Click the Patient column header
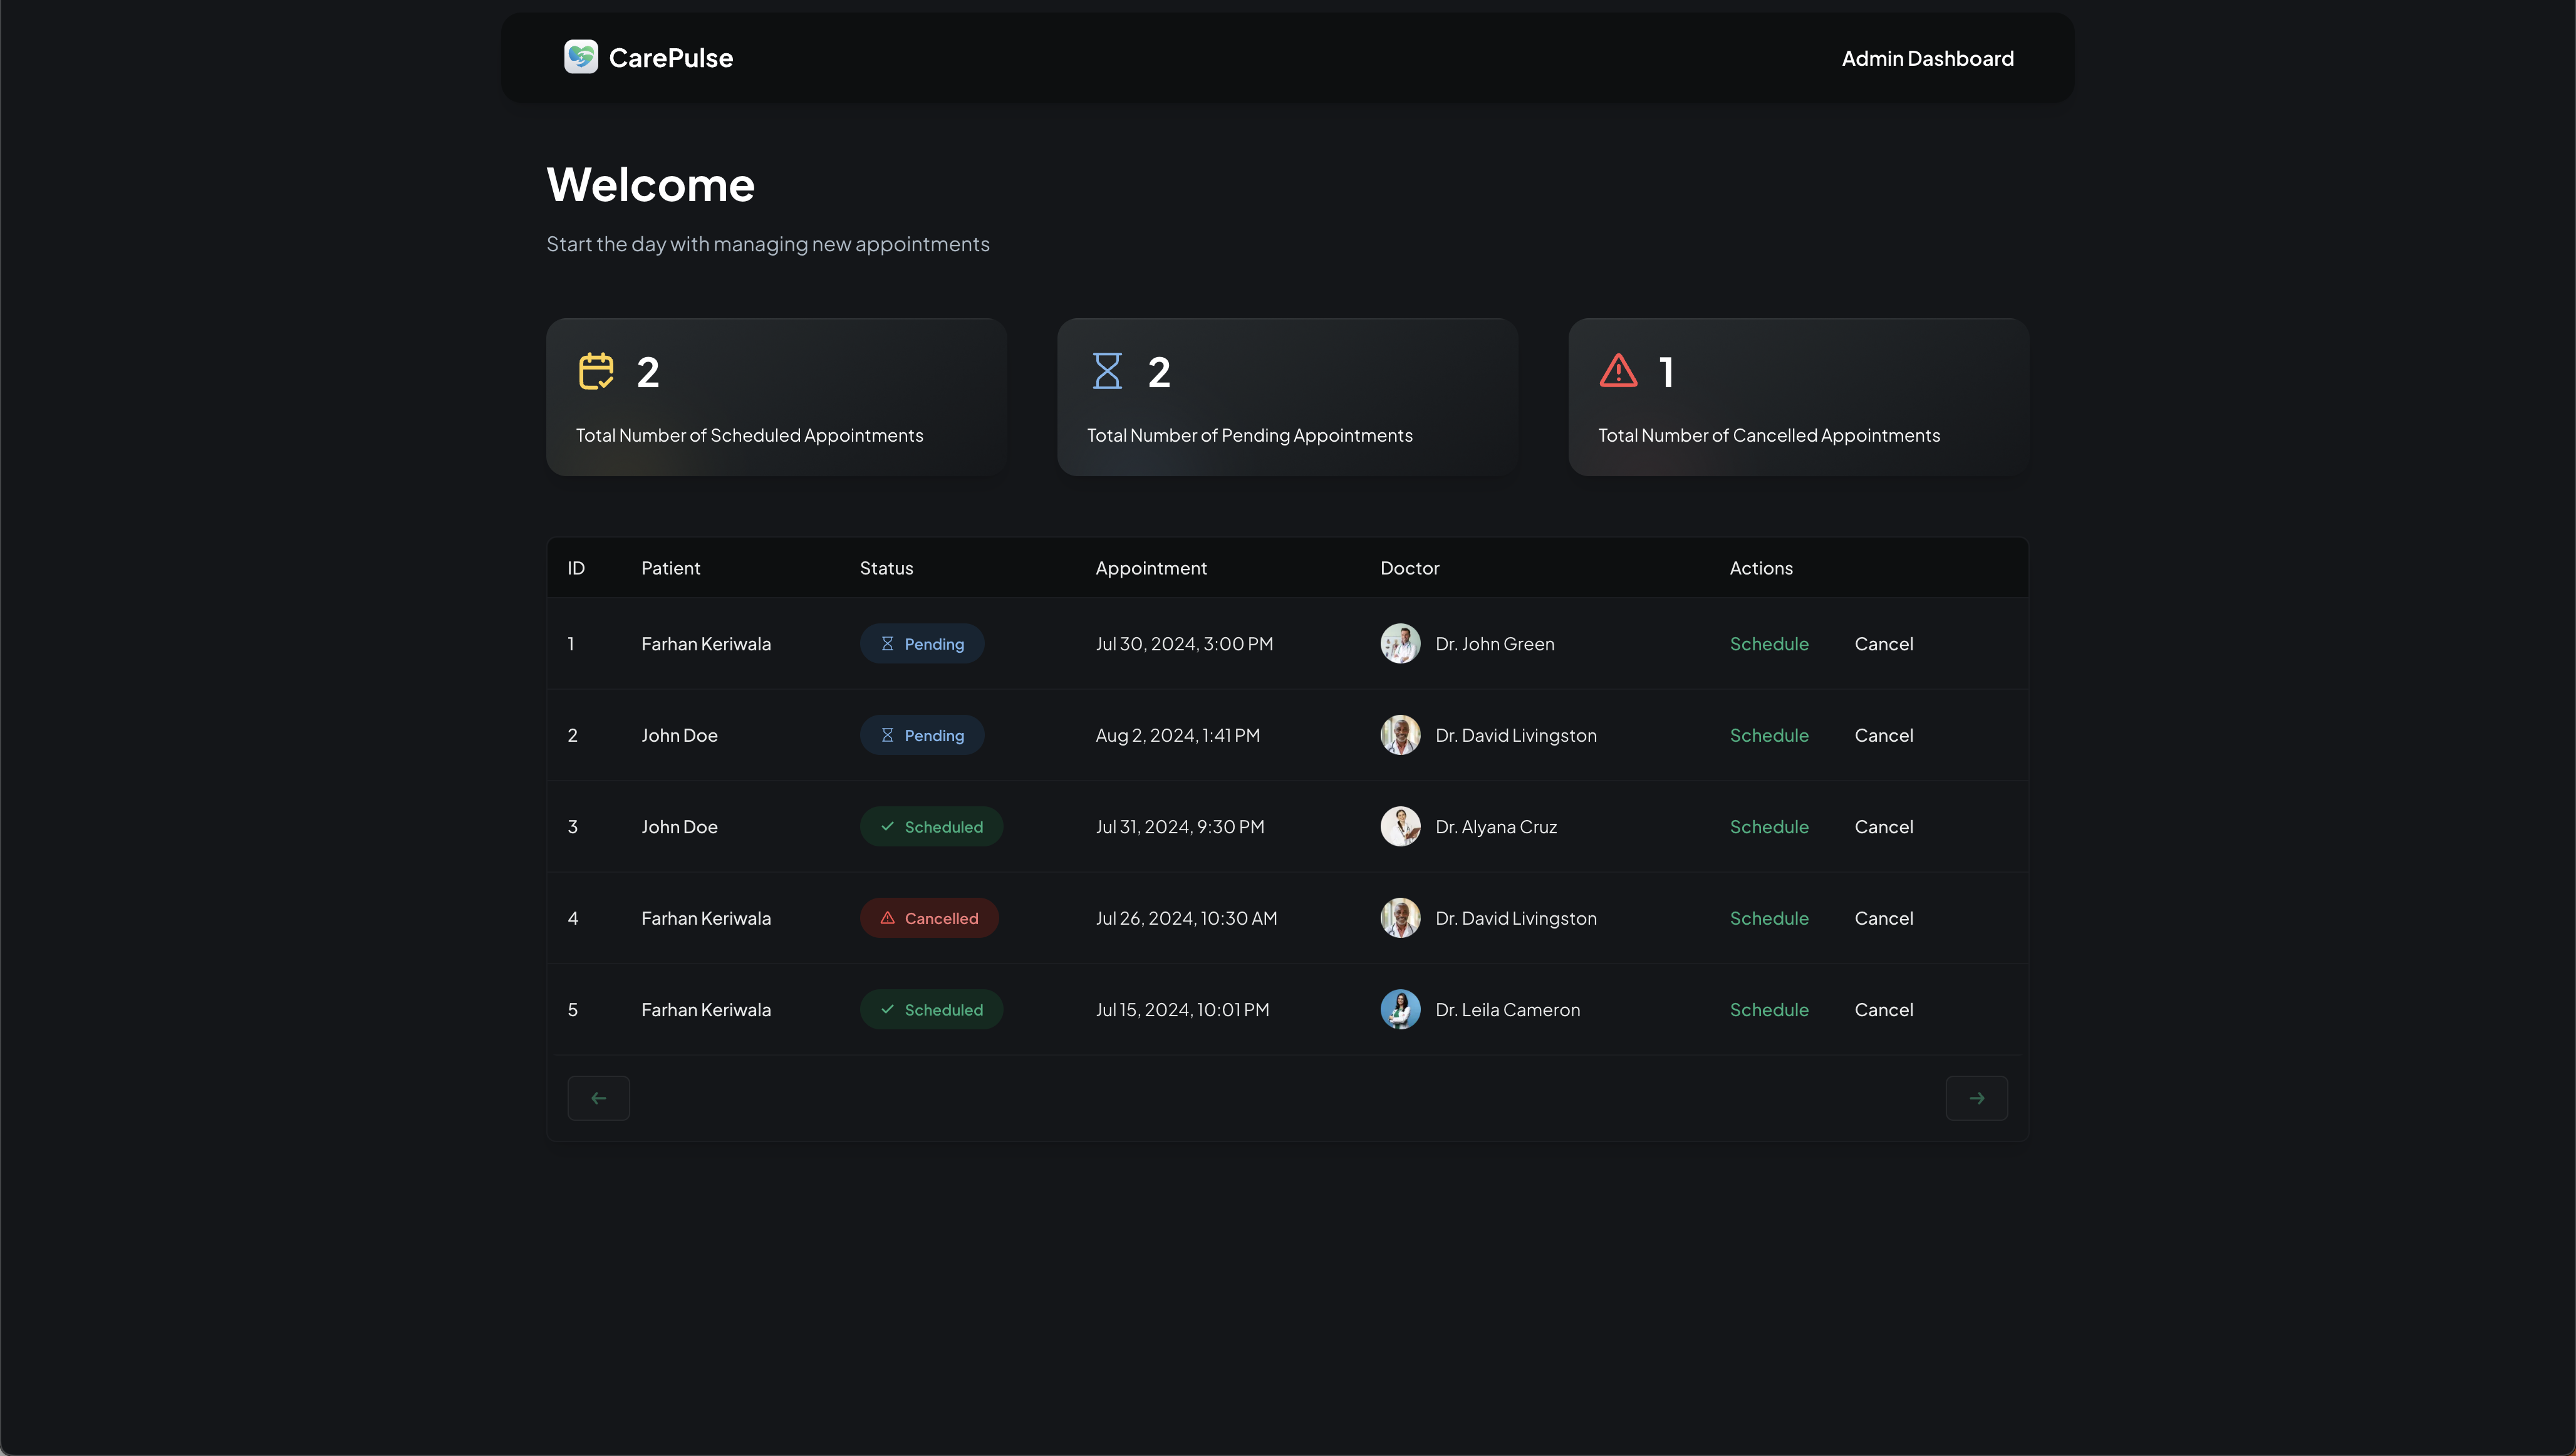Screen dimensions: 2576x1456 click(670, 568)
